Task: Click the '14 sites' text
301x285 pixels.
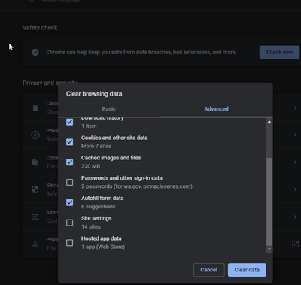Action: pos(91,226)
